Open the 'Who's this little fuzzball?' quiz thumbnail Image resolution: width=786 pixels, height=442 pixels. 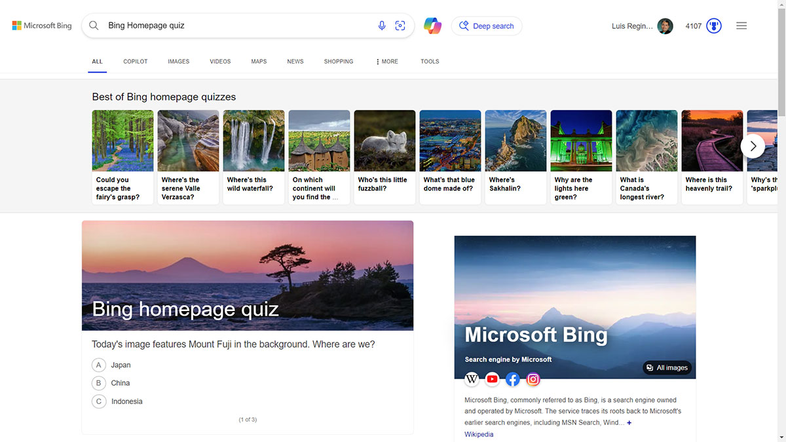click(384, 157)
